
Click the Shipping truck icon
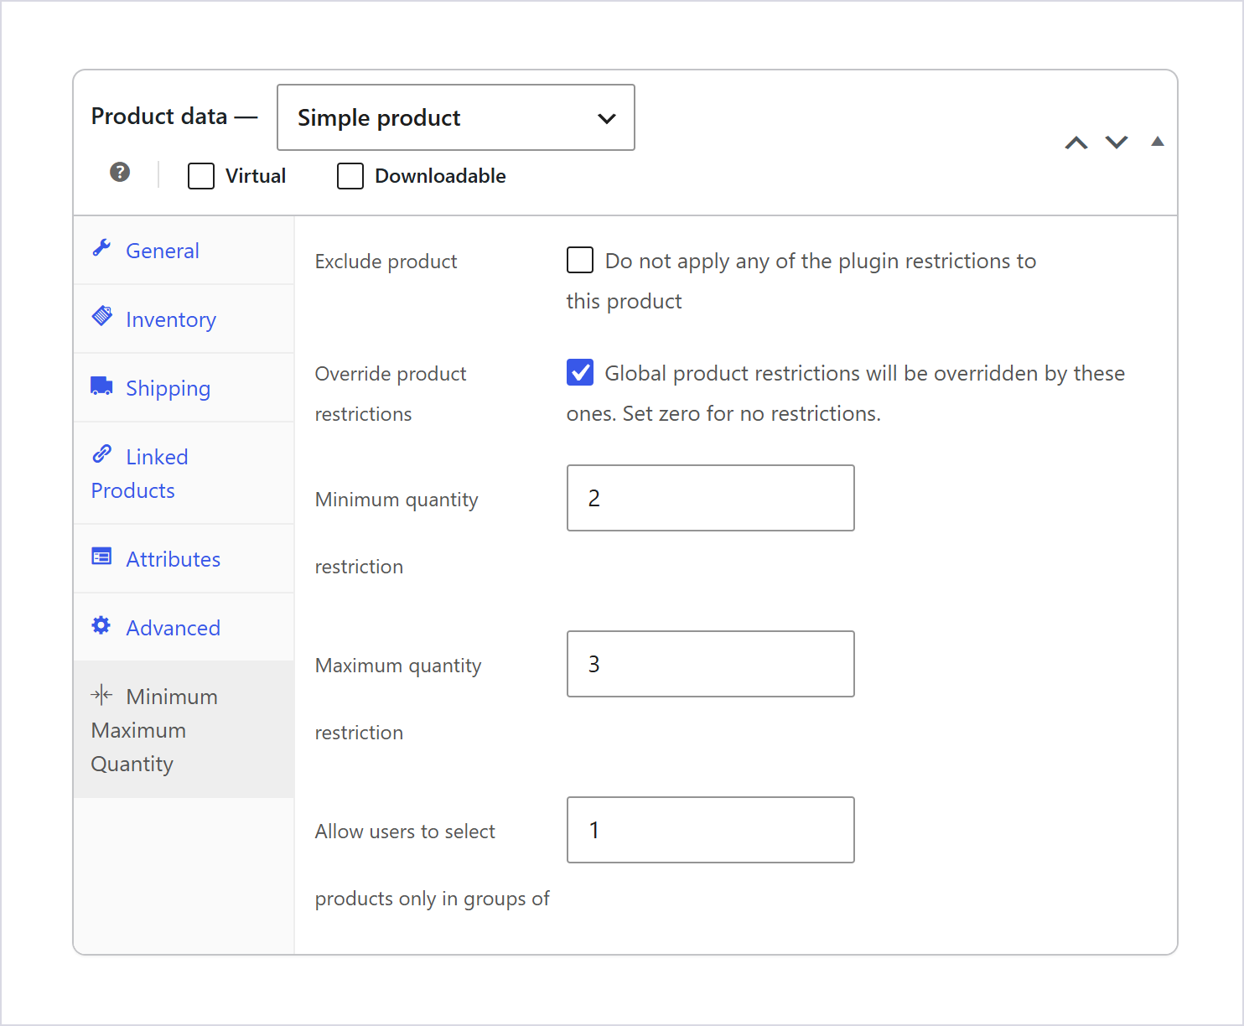tap(101, 386)
